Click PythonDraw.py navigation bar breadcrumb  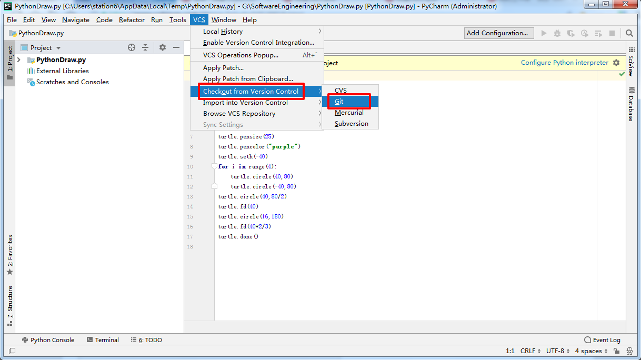click(x=36, y=33)
